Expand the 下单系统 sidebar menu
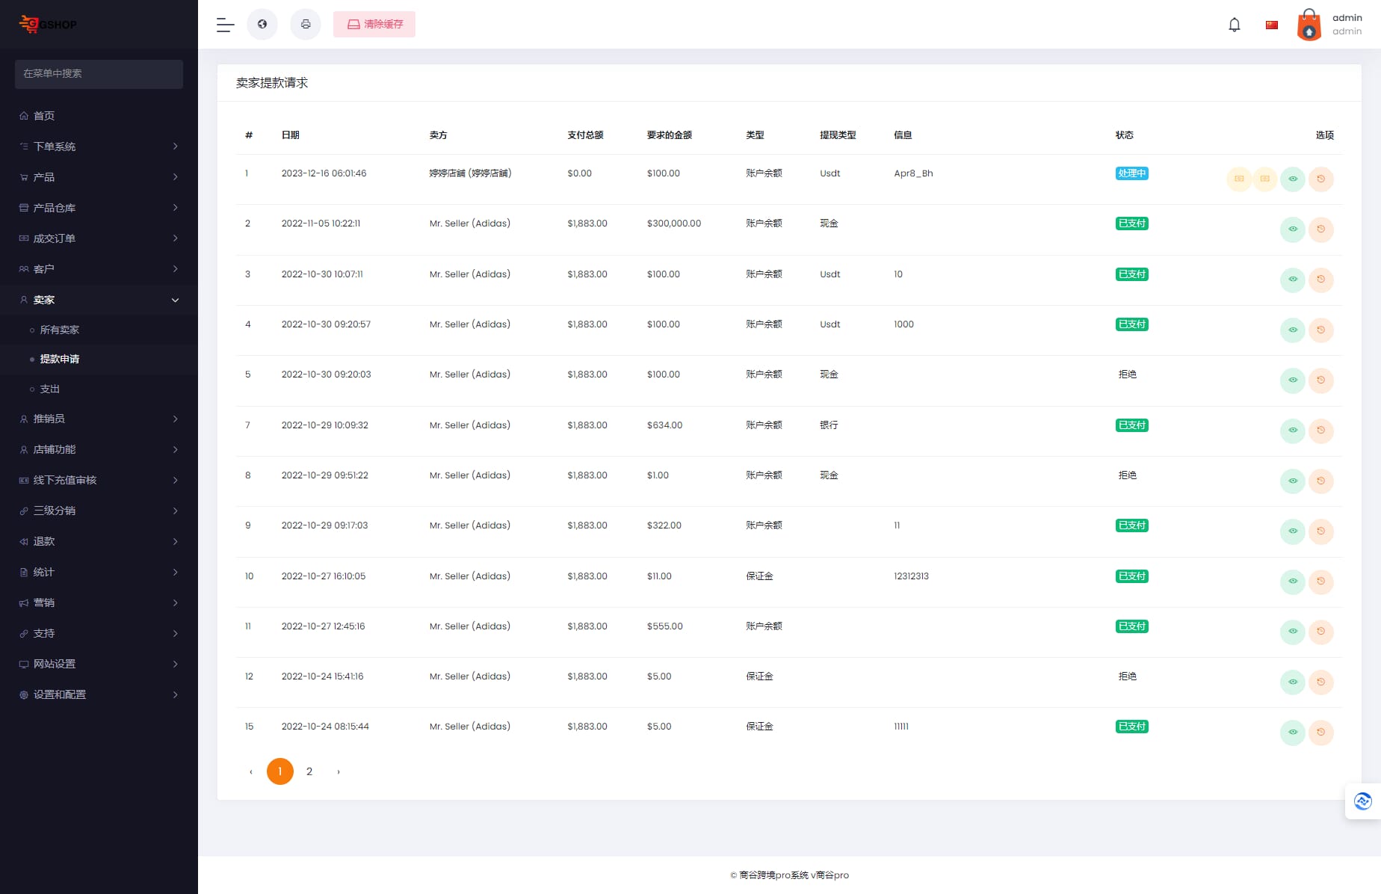This screenshot has height=894, width=1381. tap(99, 147)
